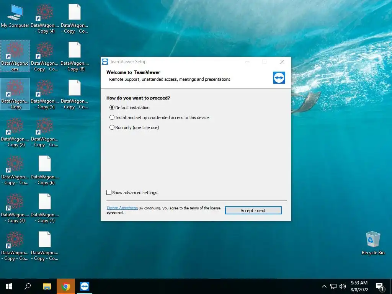Select DataWagon - Copy (3) shortcut
Screen dimensions: 392x294
pyautogui.click(x=15, y=209)
